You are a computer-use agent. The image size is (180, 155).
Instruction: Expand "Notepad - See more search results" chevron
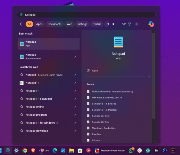tap(75, 75)
